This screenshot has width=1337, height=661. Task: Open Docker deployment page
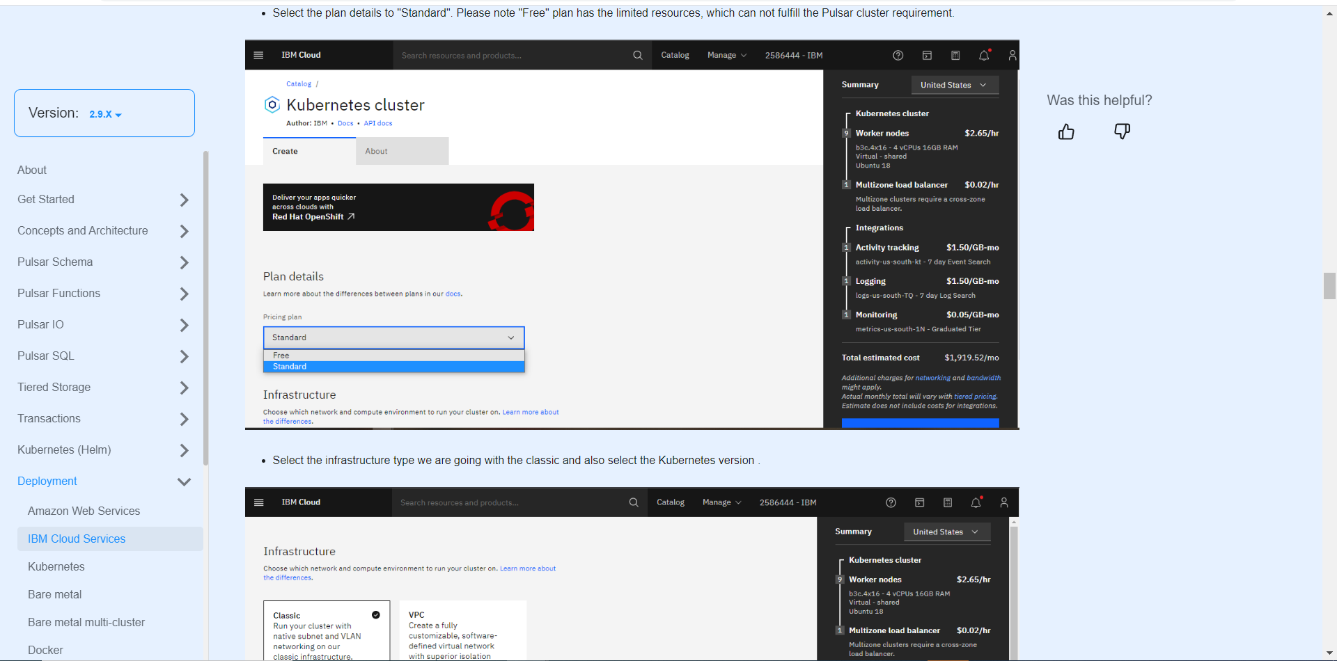tap(45, 650)
